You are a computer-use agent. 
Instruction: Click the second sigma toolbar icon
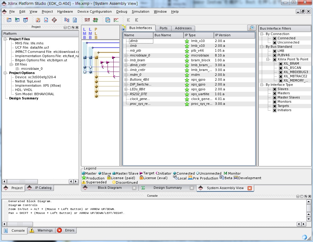137,20
